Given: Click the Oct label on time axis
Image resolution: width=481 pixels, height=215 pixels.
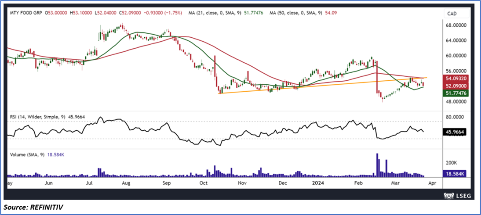Looking at the screenshot, I should pyautogui.click(x=204, y=183).
